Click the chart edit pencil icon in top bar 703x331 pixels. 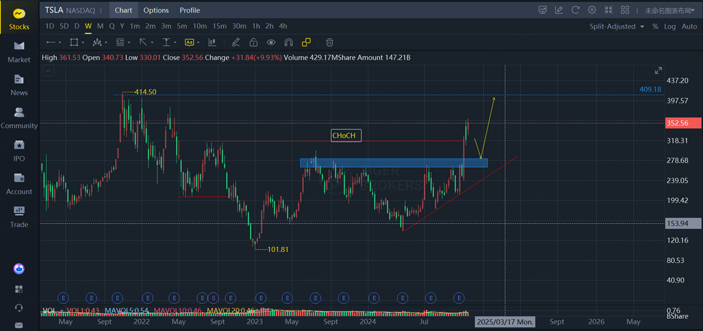[559, 10]
